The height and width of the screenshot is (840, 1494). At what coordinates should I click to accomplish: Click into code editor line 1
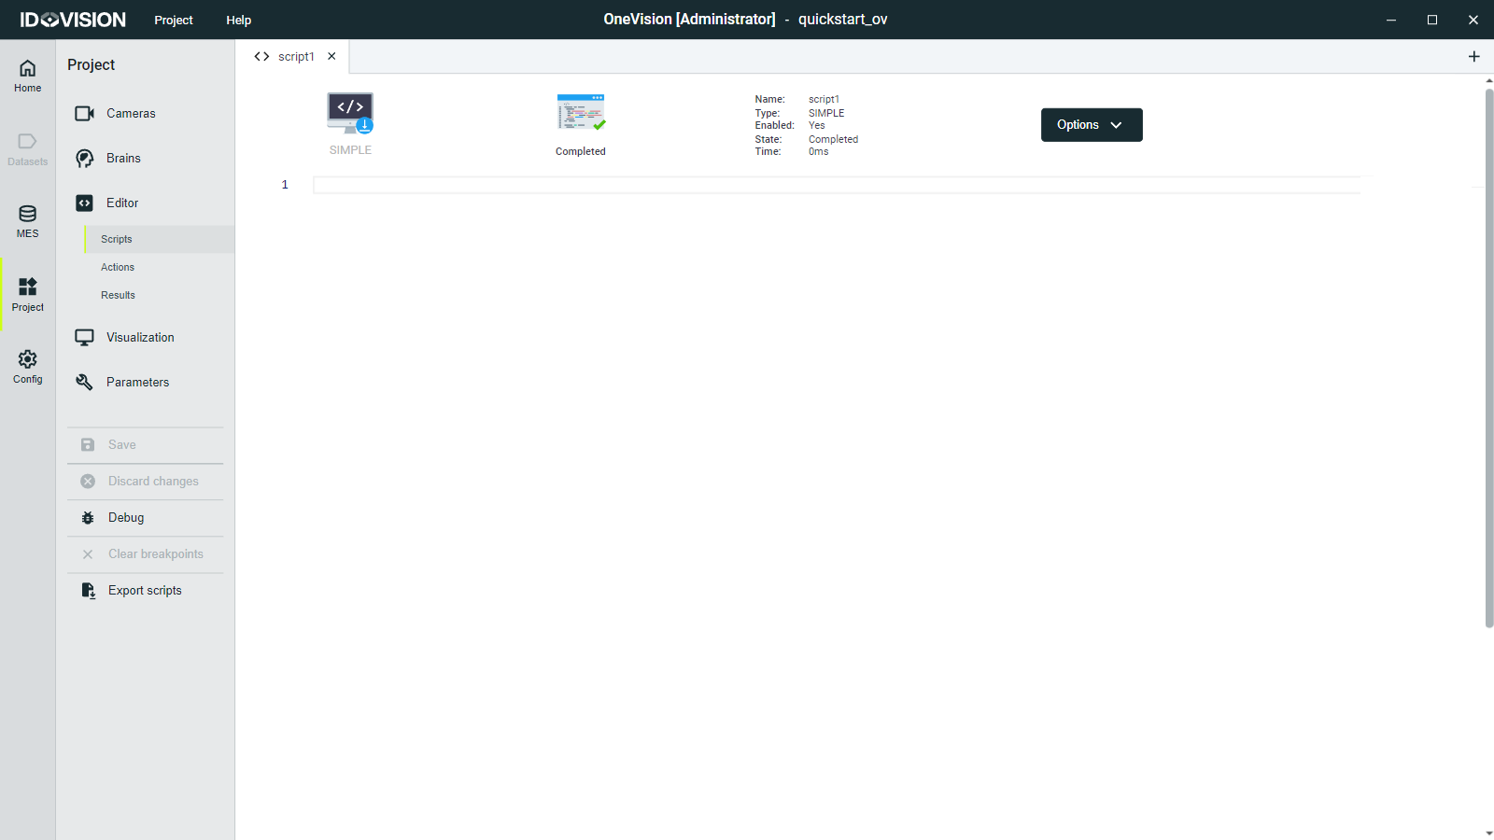(836, 185)
